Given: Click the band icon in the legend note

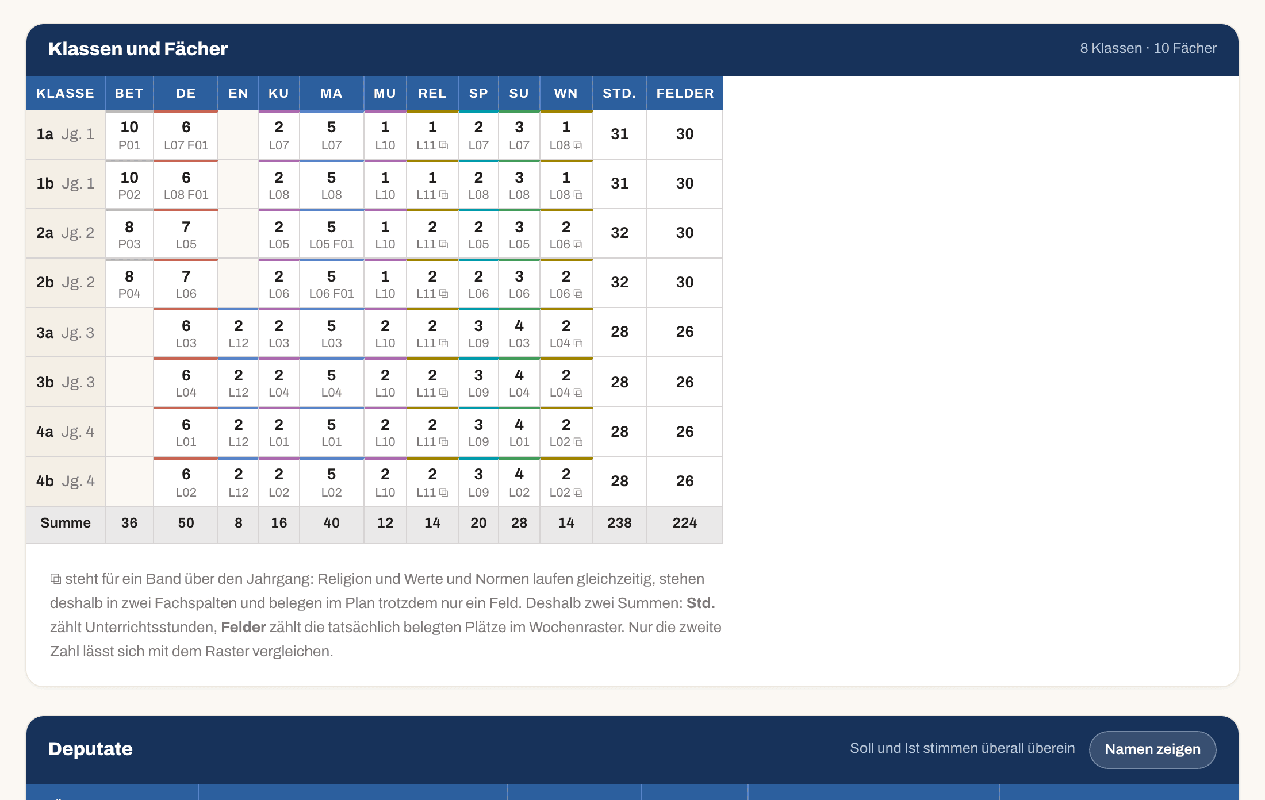Looking at the screenshot, I should click(56, 579).
